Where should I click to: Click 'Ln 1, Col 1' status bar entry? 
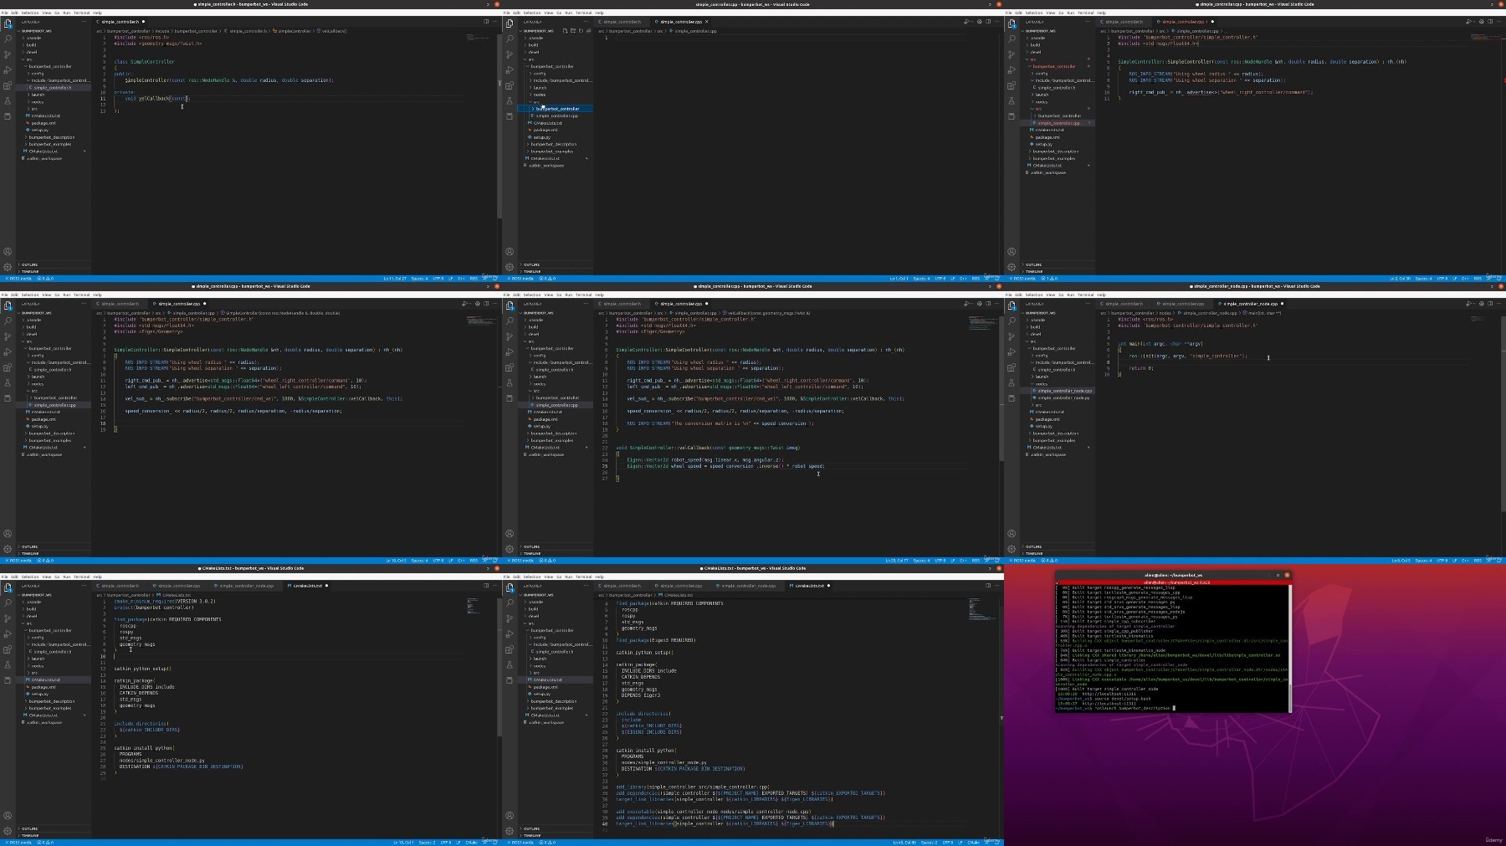click(899, 279)
